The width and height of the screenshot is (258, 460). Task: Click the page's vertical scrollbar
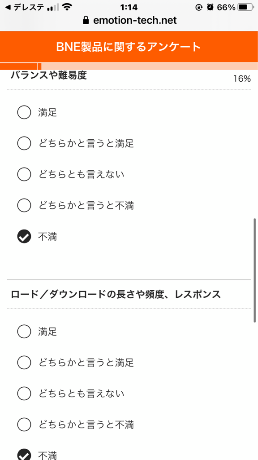255,270
